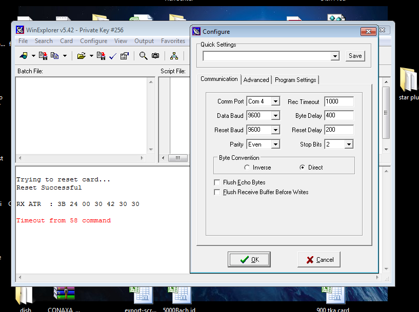Click the Script File horizontal scrollbar thumb
The width and height of the screenshot is (419, 312).
[177, 158]
